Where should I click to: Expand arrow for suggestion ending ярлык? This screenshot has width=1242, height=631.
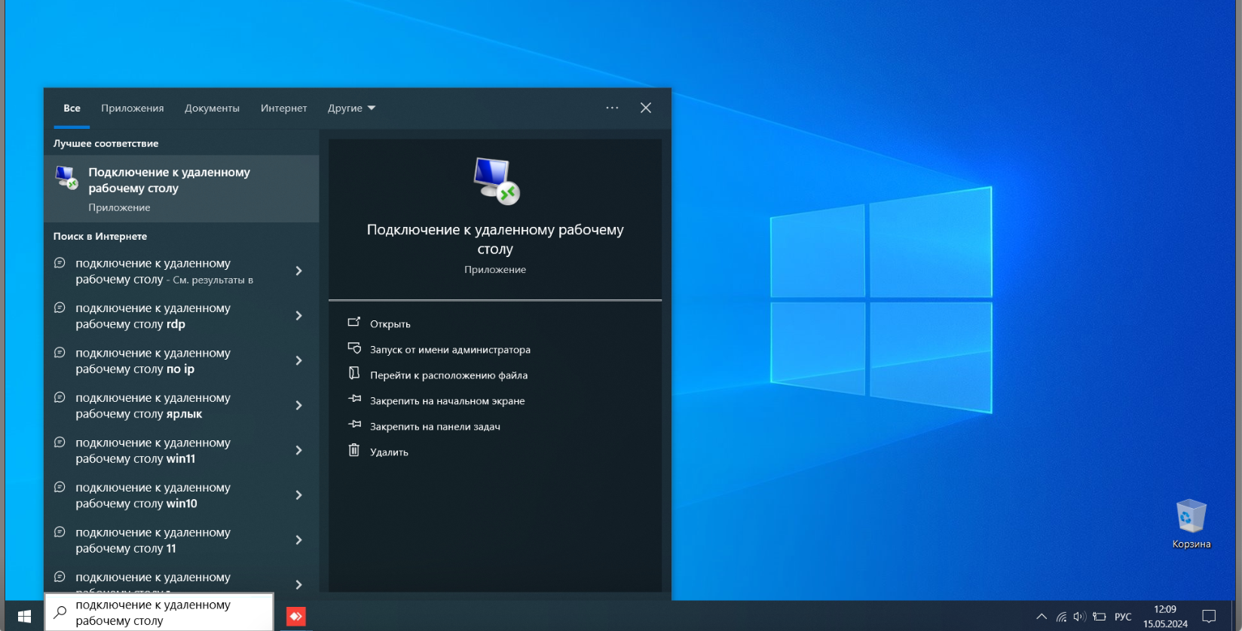[299, 406]
